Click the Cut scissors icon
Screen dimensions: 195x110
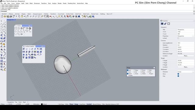16,16
